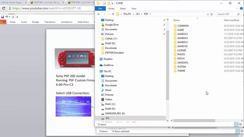Image resolution: width=244 pixels, height=137 pixels.
Task: Click the Redo icon in PowerPoint toolbar
Action: pos(13,17)
